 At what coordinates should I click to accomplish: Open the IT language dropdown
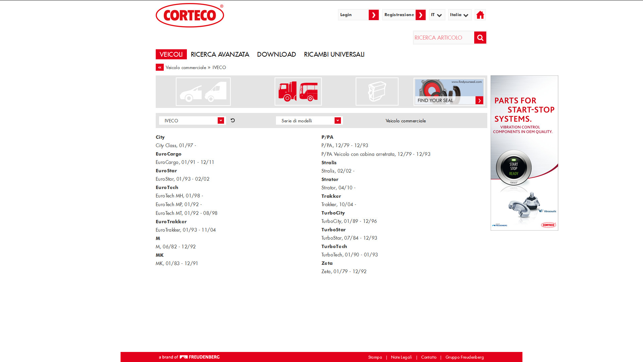[x=437, y=15]
